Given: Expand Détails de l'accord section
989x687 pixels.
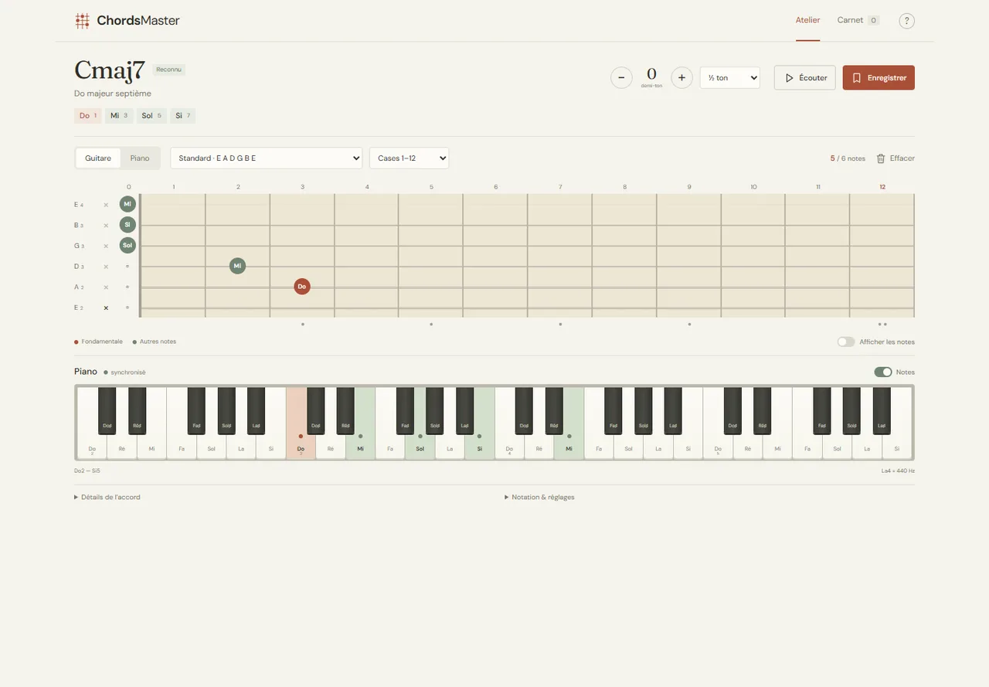Looking at the screenshot, I should pyautogui.click(x=107, y=497).
